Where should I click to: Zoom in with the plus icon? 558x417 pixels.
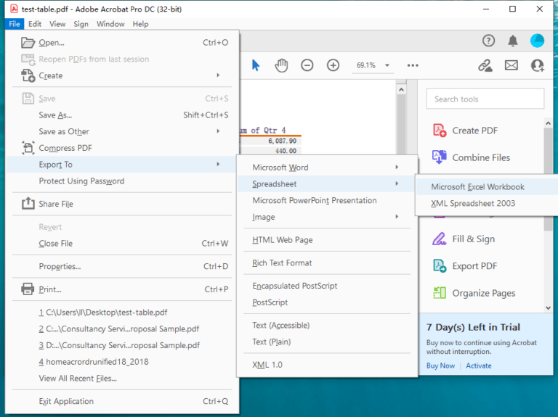tap(333, 65)
